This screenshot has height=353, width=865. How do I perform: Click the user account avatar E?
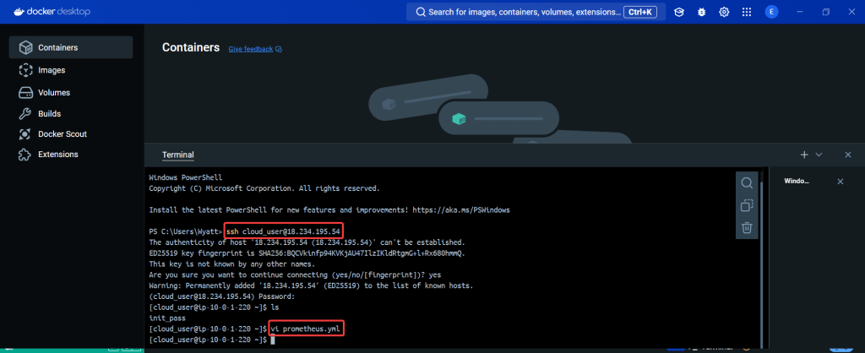click(x=771, y=13)
